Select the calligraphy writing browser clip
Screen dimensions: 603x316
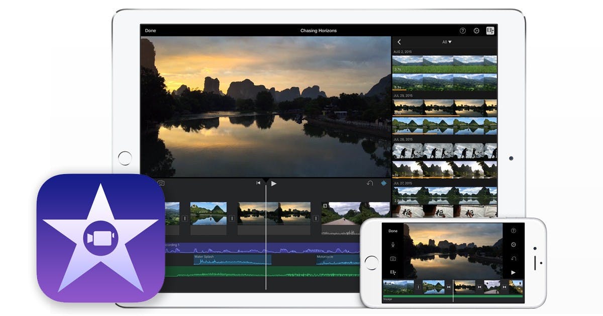445,211
